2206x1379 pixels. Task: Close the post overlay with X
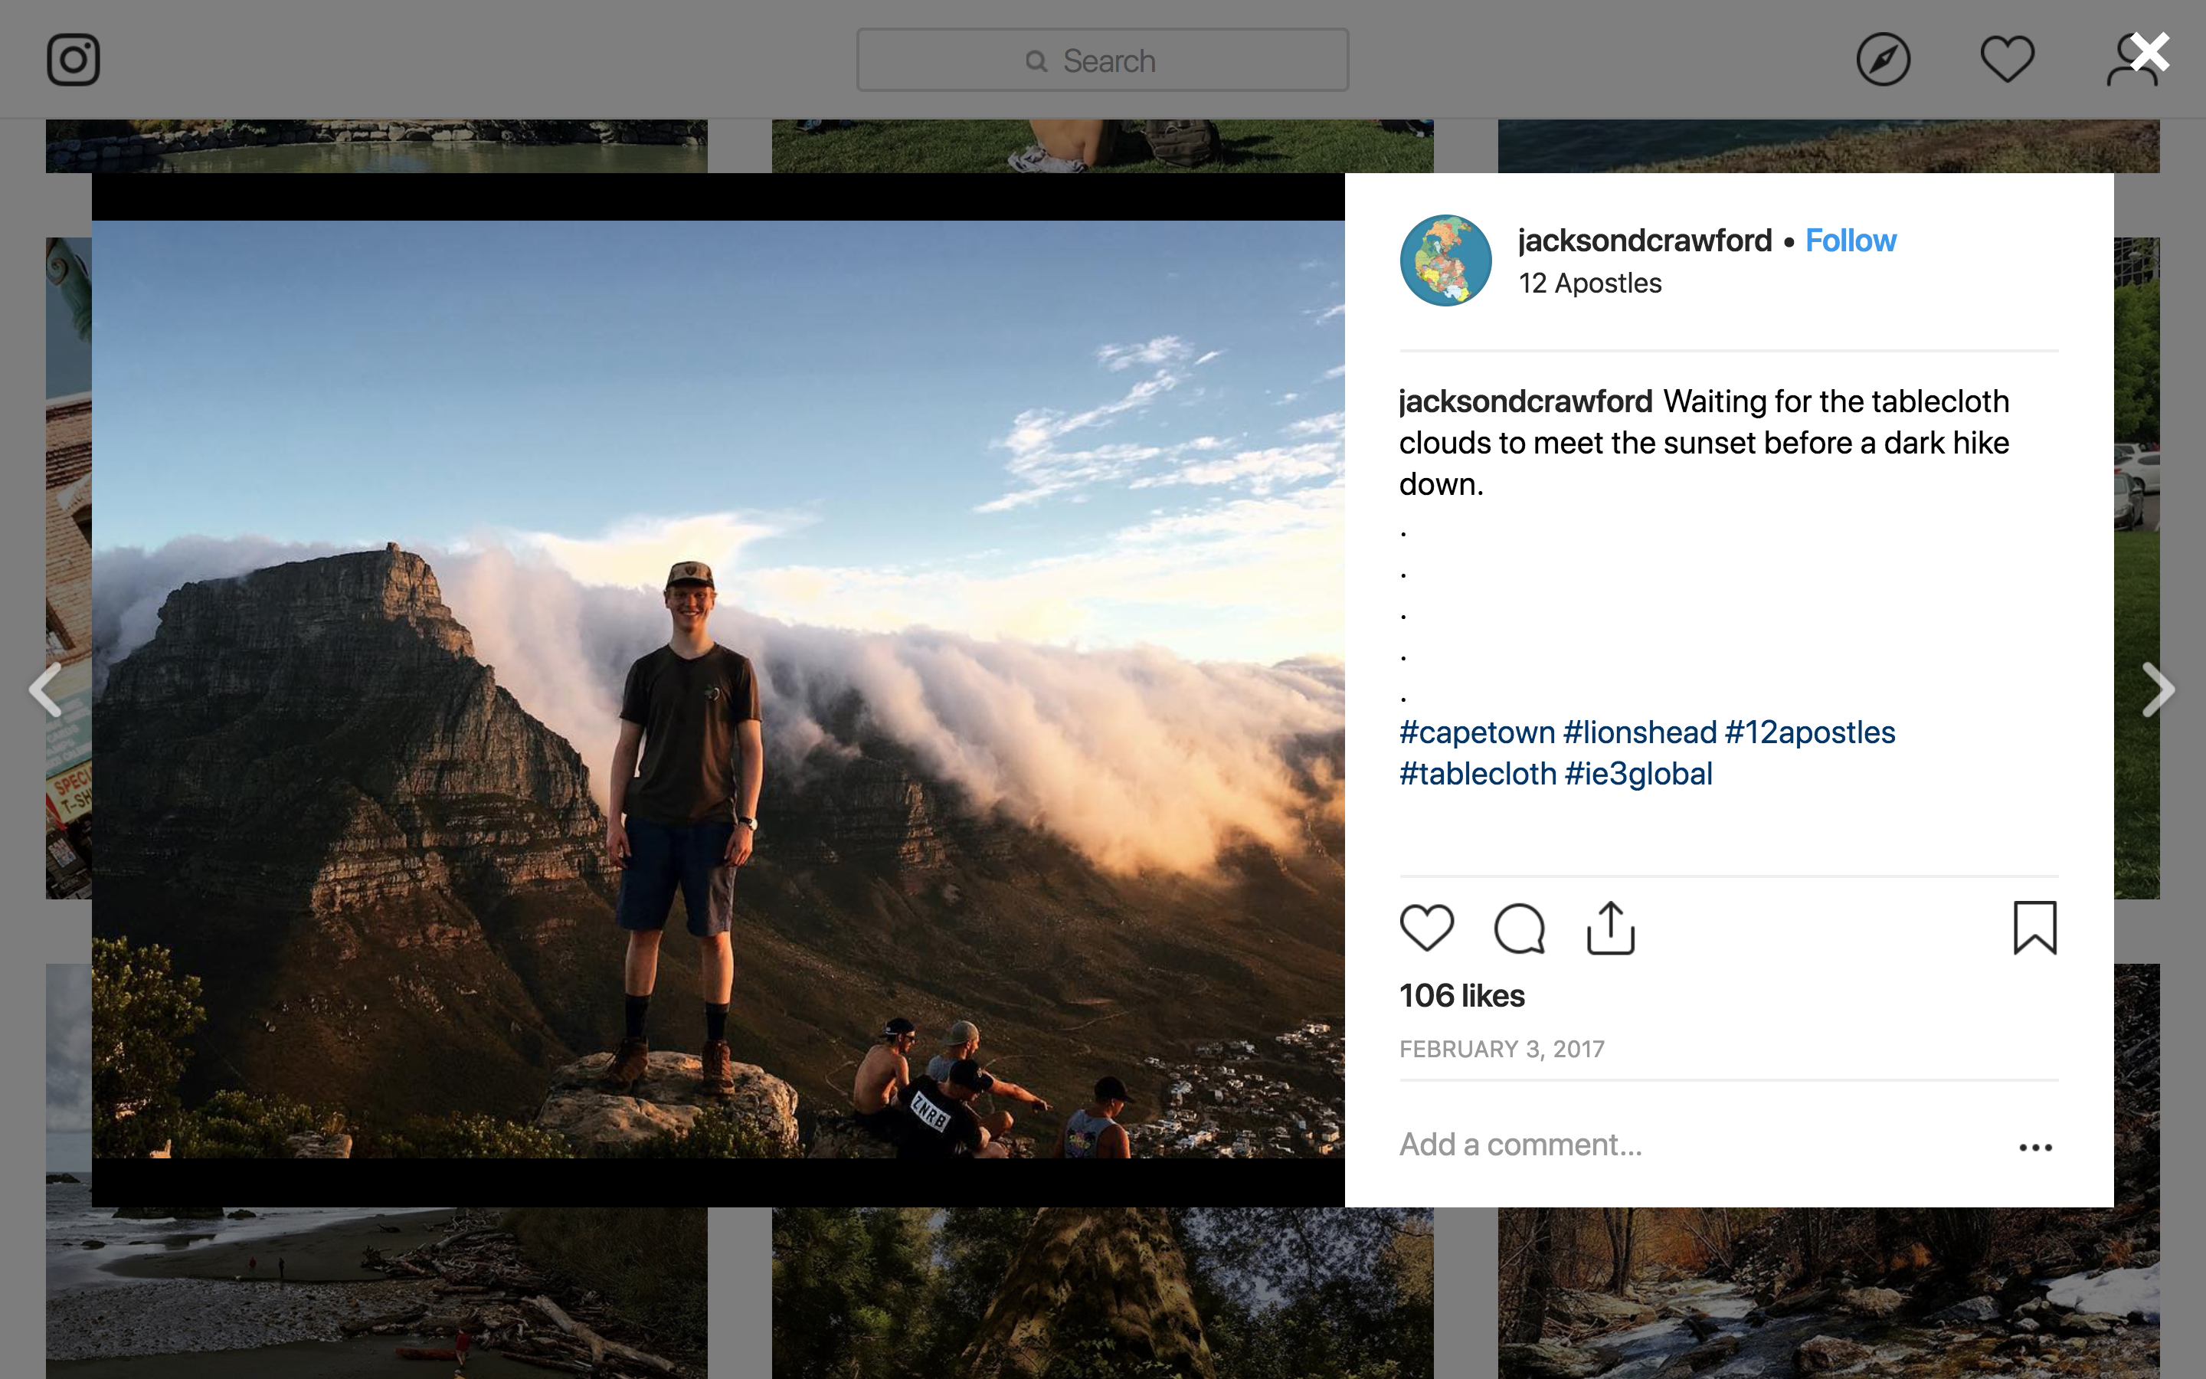coord(2150,53)
